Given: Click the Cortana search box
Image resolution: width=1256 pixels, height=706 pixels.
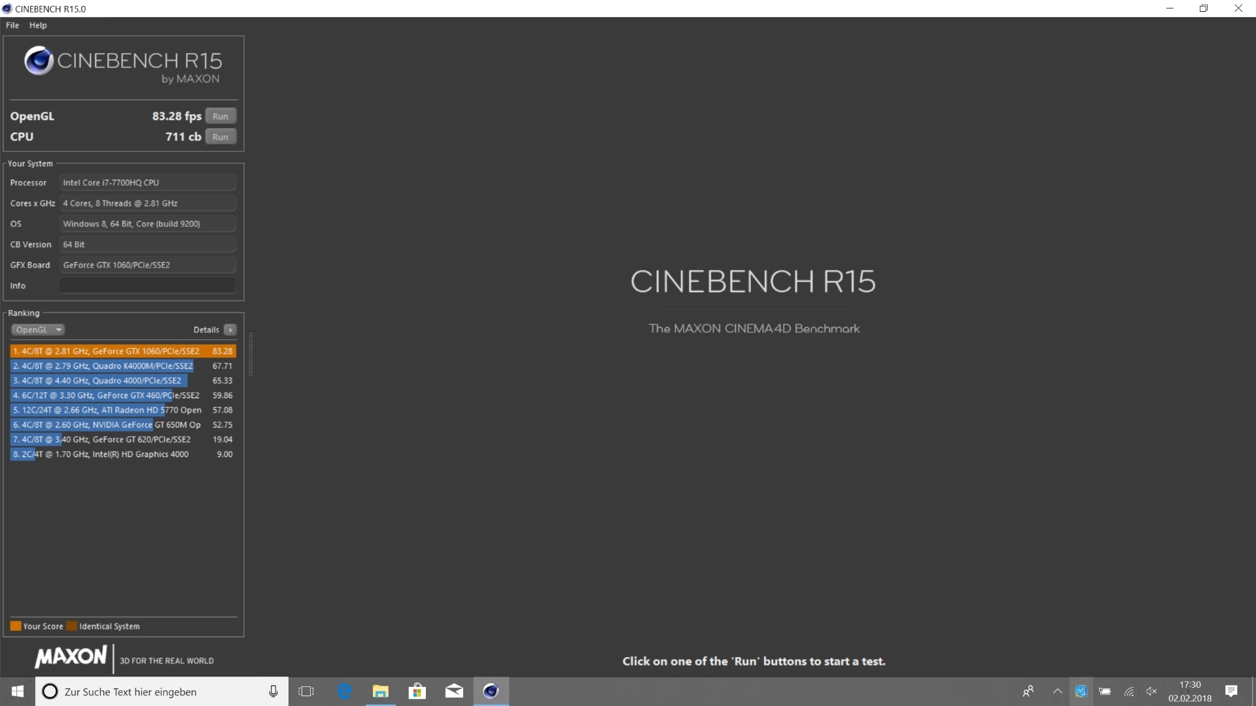Looking at the screenshot, I should (162, 692).
